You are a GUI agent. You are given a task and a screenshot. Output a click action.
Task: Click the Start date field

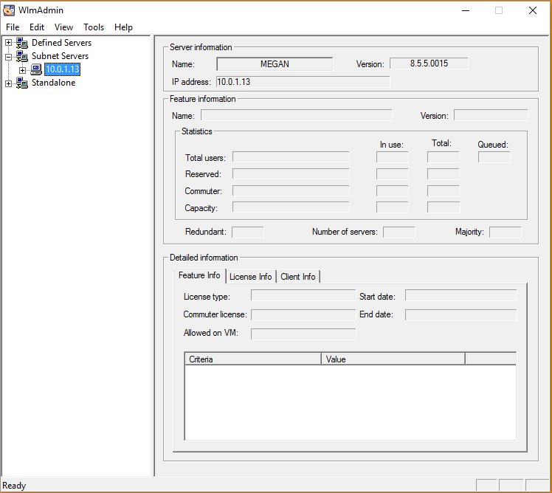460,295
